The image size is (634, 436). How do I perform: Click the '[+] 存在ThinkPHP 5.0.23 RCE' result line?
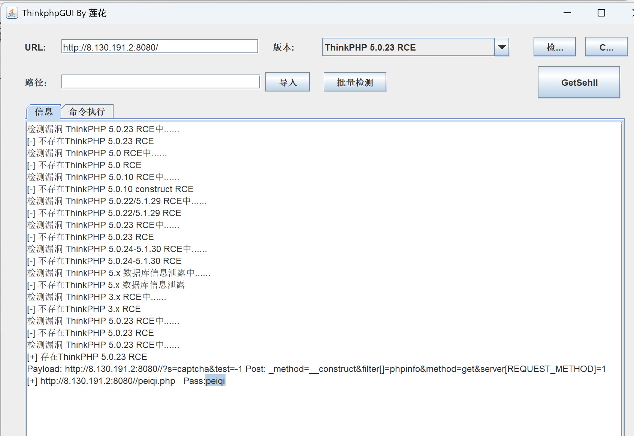click(x=87, y=357)
